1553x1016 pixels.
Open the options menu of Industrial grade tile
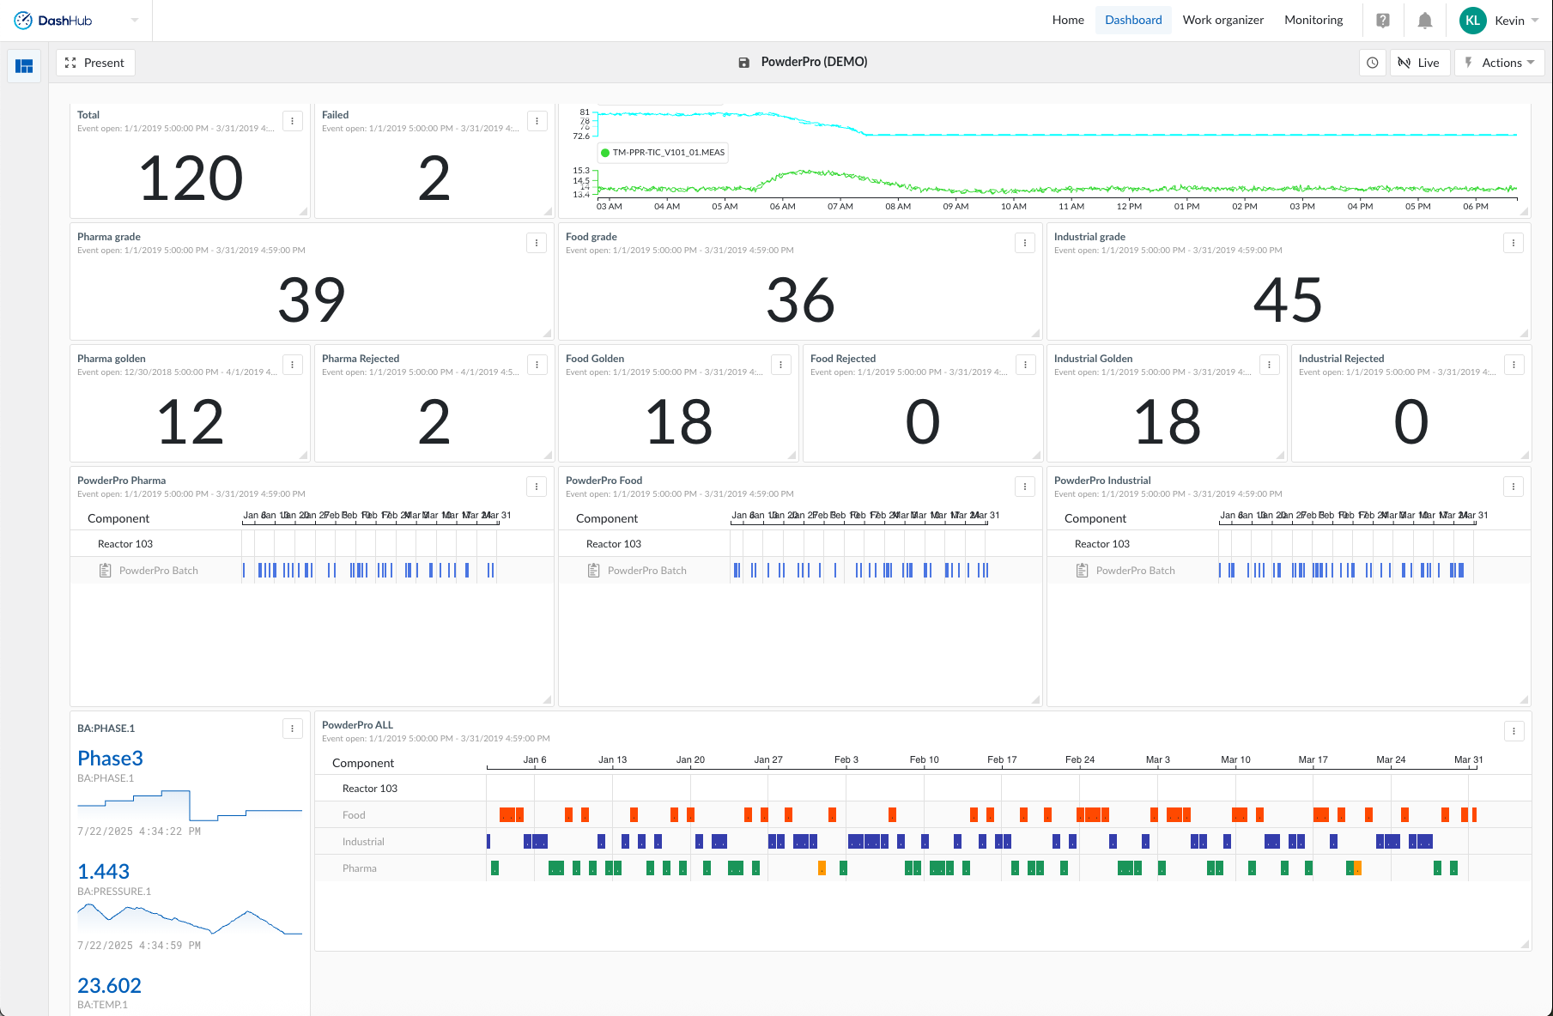1514,243
